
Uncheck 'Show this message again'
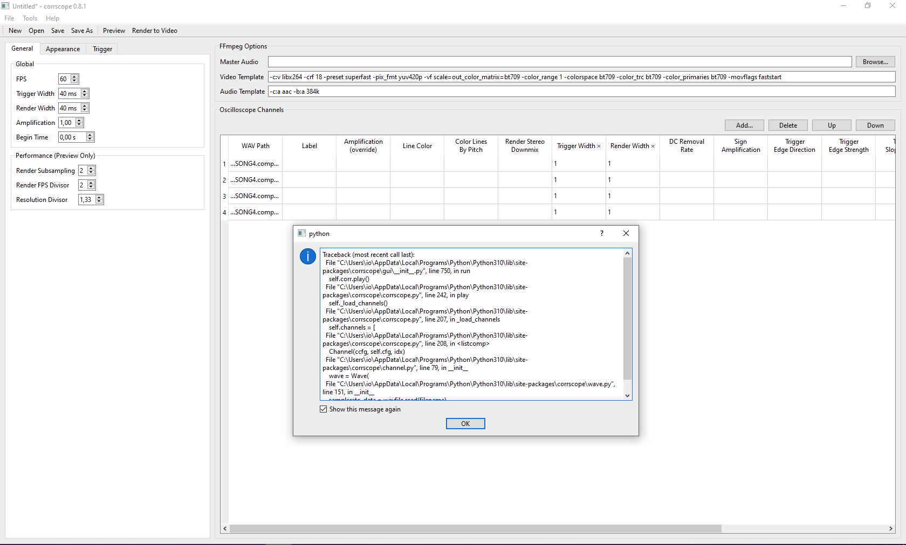[x=323, y=409]
